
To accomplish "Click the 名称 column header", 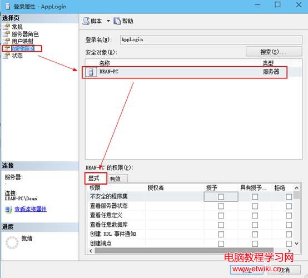I will coord(105,63).
